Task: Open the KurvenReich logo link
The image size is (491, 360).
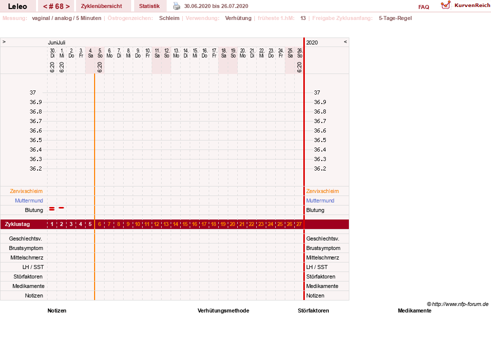Action: click(465, 5)
